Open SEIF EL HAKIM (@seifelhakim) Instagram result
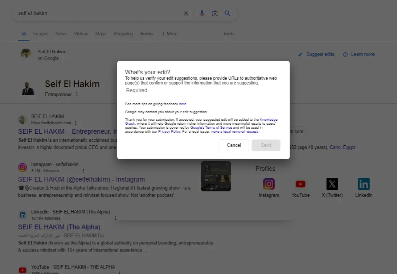Screen dimensions: 397x274 tap(81, 179)
